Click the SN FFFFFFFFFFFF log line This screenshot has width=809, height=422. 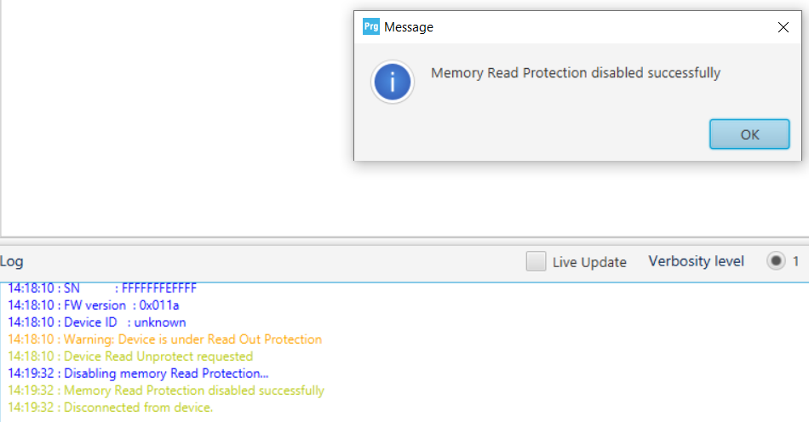pyautogui.click(x=102, y=288)
